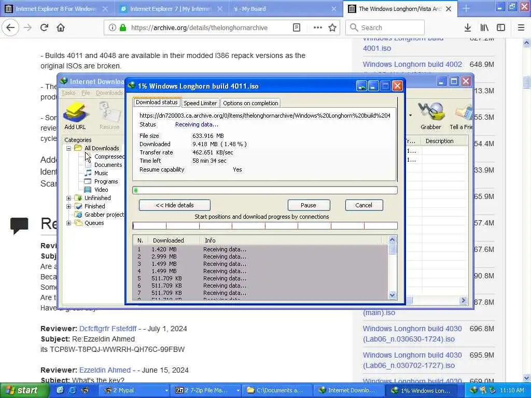
Task: Click the Tell a Friend icon in IDM
Action: (461, 116)
